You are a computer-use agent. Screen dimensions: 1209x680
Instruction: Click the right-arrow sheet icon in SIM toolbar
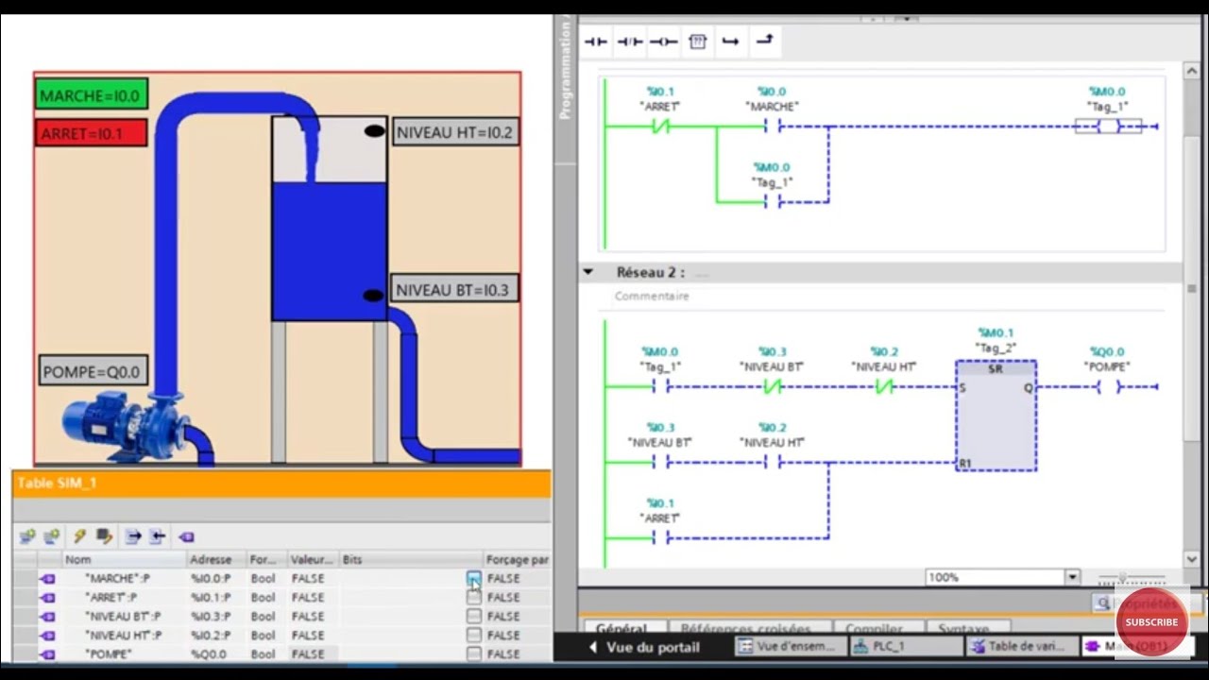[133, 536]
